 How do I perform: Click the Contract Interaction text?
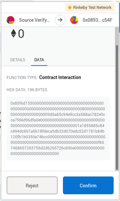[60, 77]
